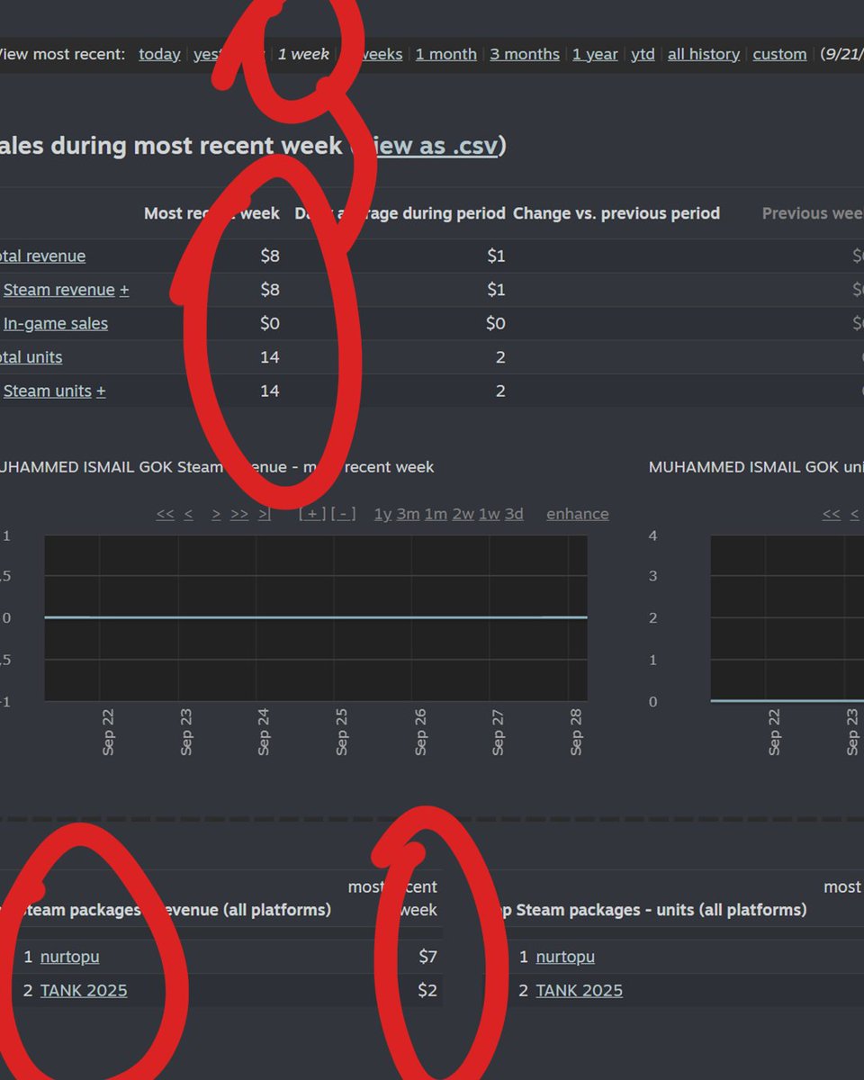864x1080 pixels.
Task: Open 'nurtopu' in the units packages list
Action: click(565, 957)
